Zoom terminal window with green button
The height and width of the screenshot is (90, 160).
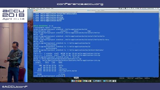click(37, 10)
